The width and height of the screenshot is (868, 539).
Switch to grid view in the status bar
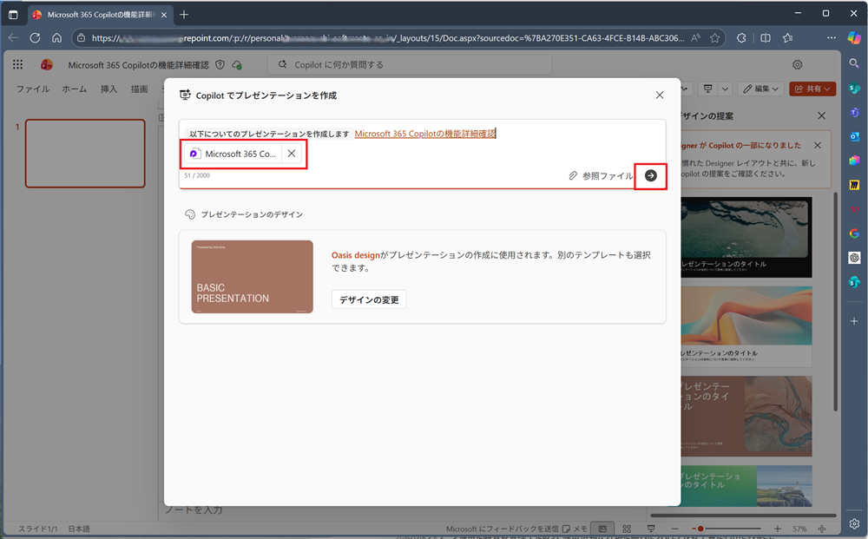pos(627,528)
